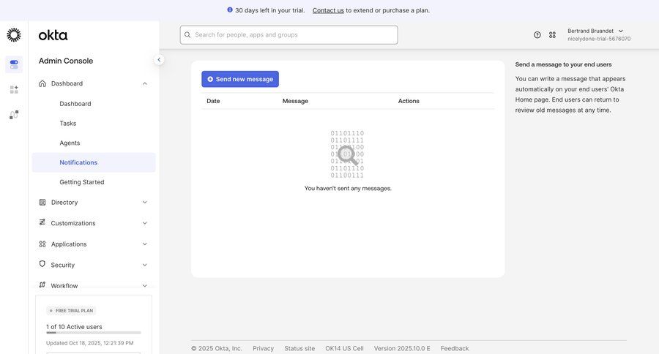Open the Getting Started menu item
The image size is (659, 354).
click(82, 182)
